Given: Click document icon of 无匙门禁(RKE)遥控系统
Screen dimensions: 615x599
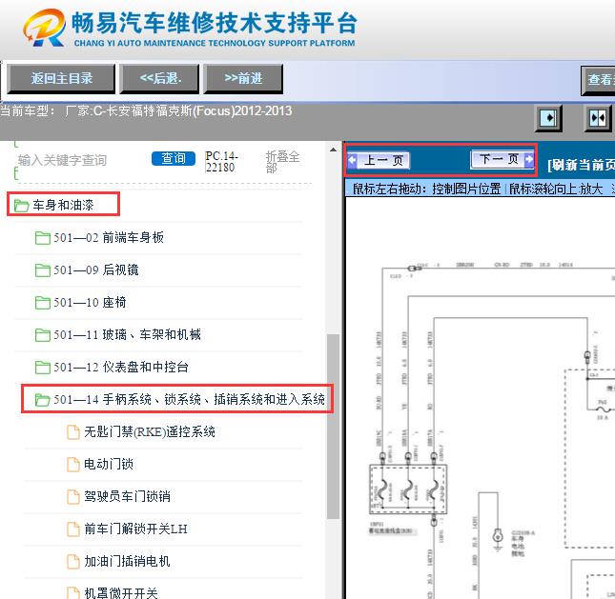Looking at the screenshot, I should (x=73, y=432).
